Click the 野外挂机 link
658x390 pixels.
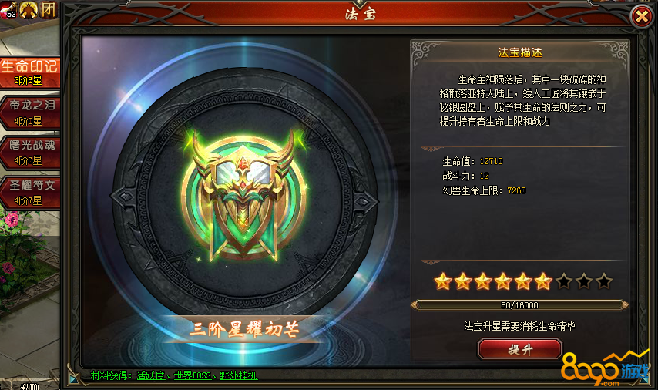pos(238,375)
